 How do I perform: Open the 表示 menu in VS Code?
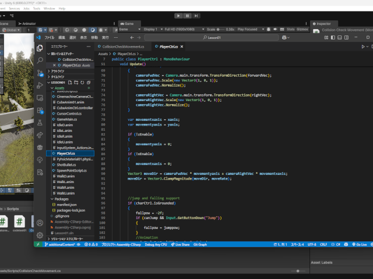pos(83,37)
